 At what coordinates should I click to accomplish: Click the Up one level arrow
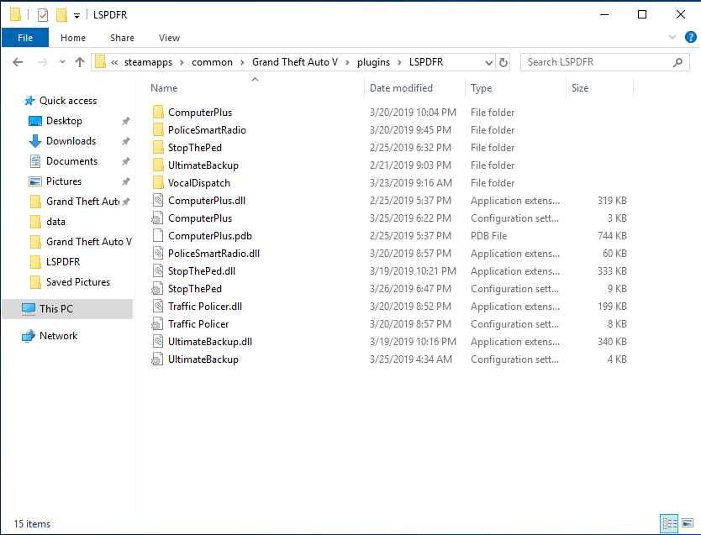tap(80, 62)
